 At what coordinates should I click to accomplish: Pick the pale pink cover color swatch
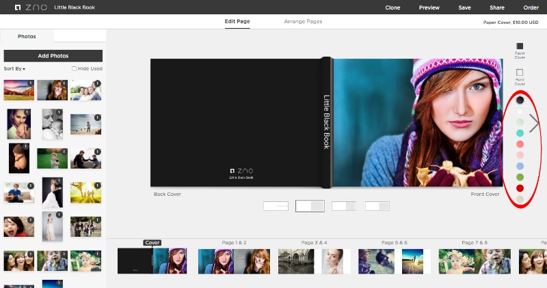[520, 155]
